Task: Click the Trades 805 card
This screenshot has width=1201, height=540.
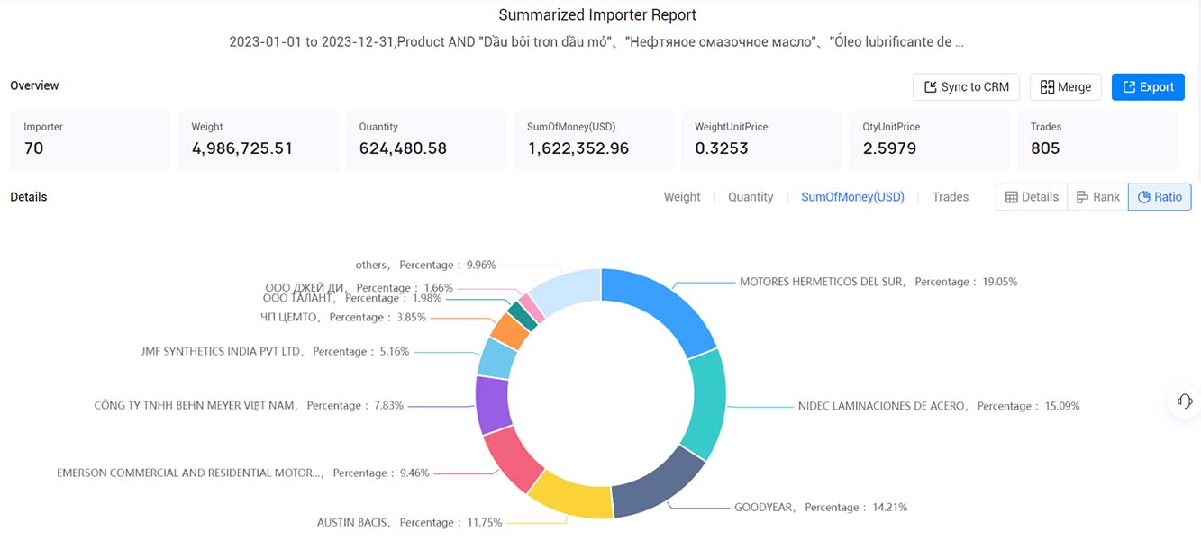Action: click(1097, 140)
